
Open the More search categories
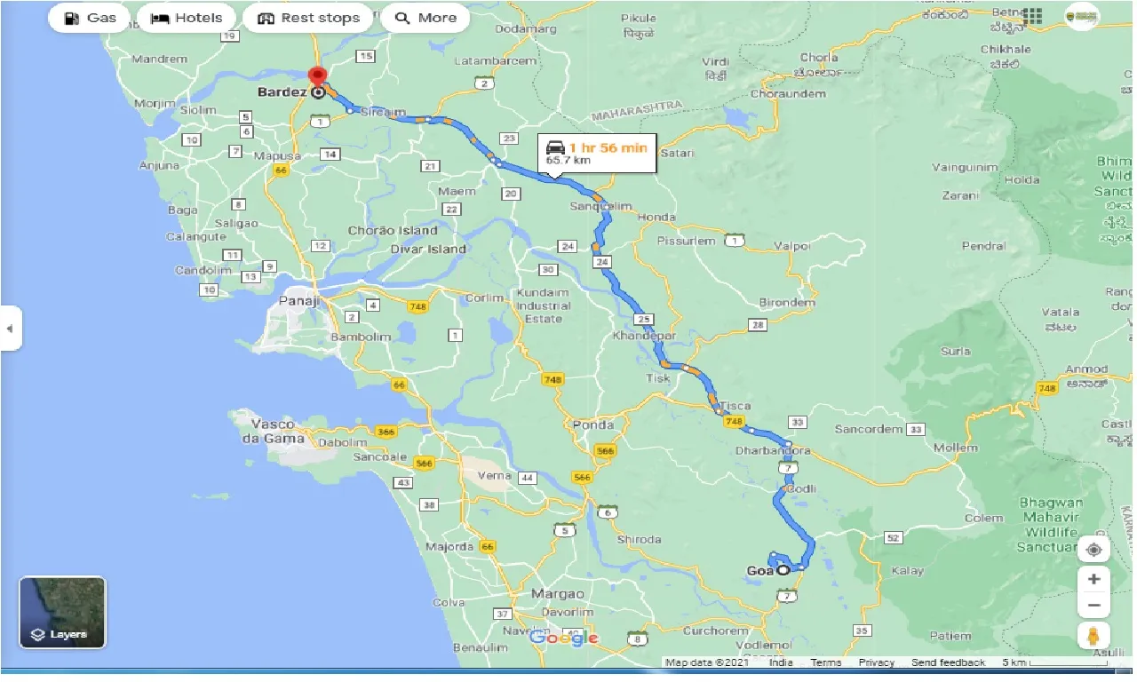tap(426, 17)
